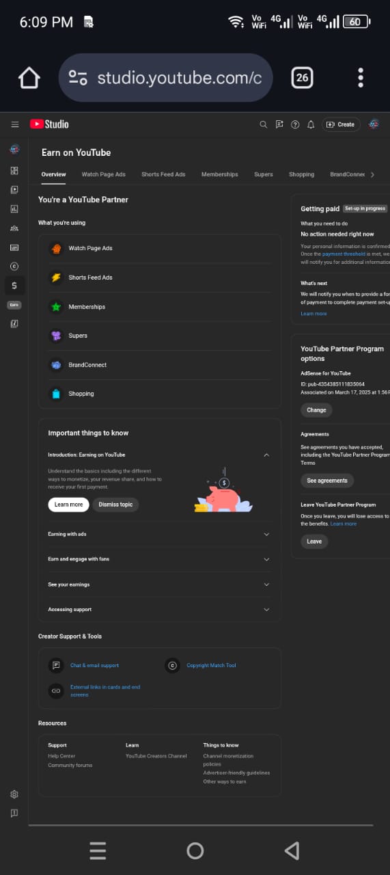
Task: Open the Studio hamburger menu
Action: (x=14, y=124)
